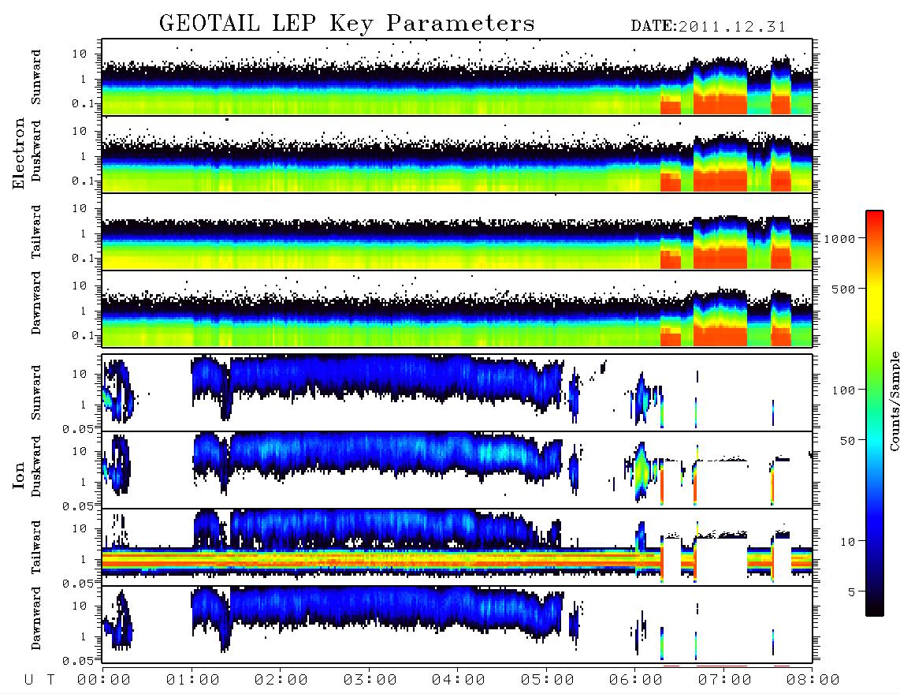Viewport: 900px width, 694px height.
Task: Click the 05:00 time axis label
Action: point(547,680)
